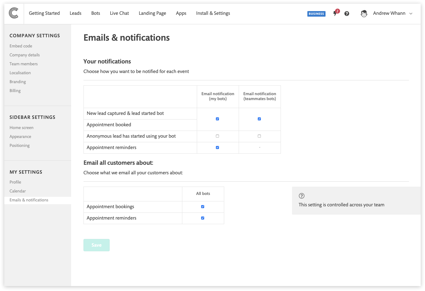Click the Continually logo icon

(x=14, y=13)
